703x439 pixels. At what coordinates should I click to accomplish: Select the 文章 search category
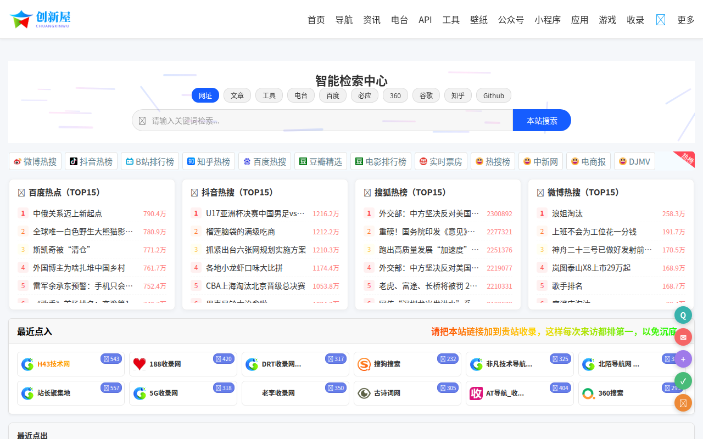coord(237,95)
